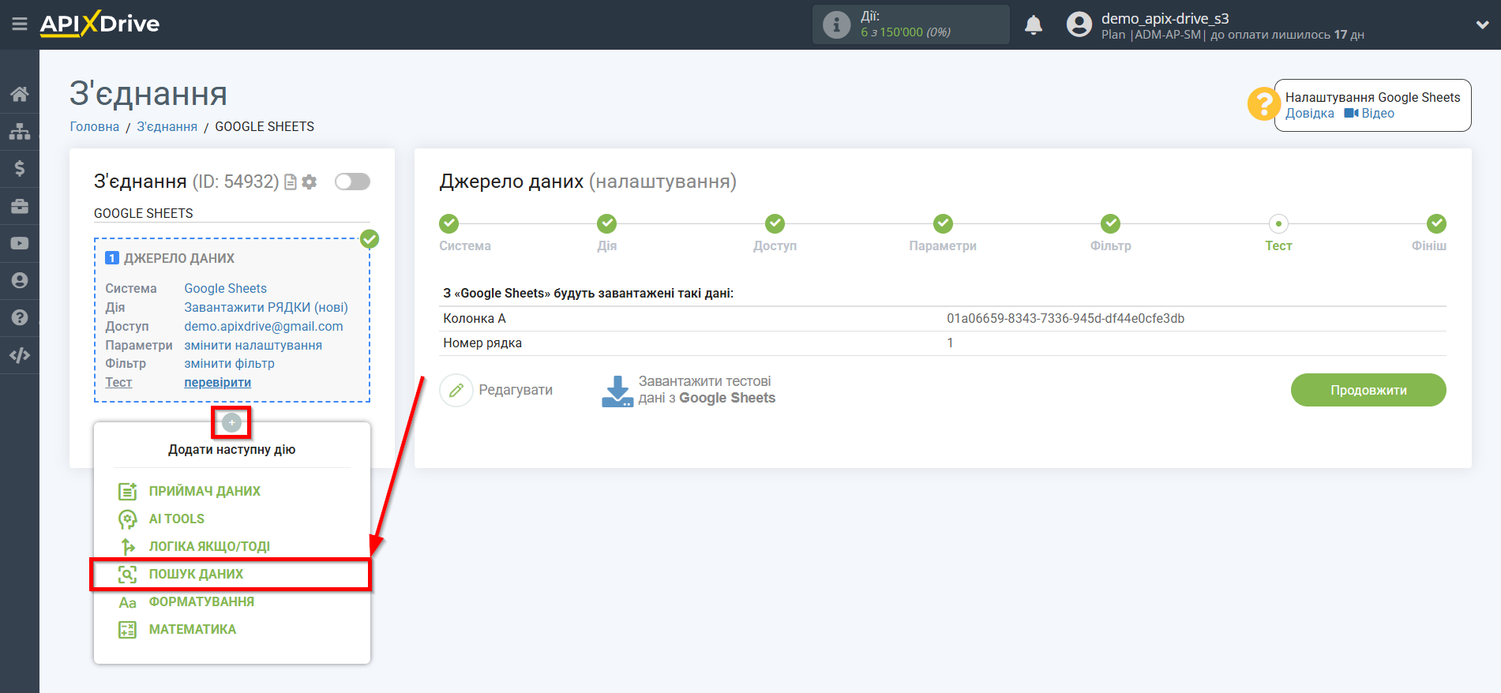Select ФОРМАТУВАННЯ option
This screenshot has height=693, width=1501.
tap(201, 601)
